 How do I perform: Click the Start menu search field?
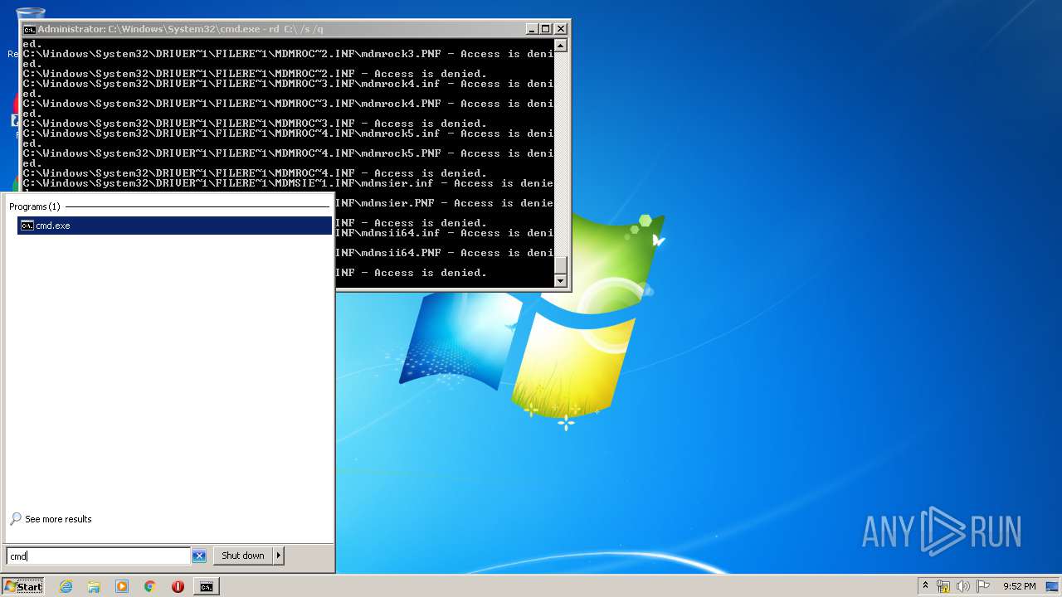[x=99, y=556]
